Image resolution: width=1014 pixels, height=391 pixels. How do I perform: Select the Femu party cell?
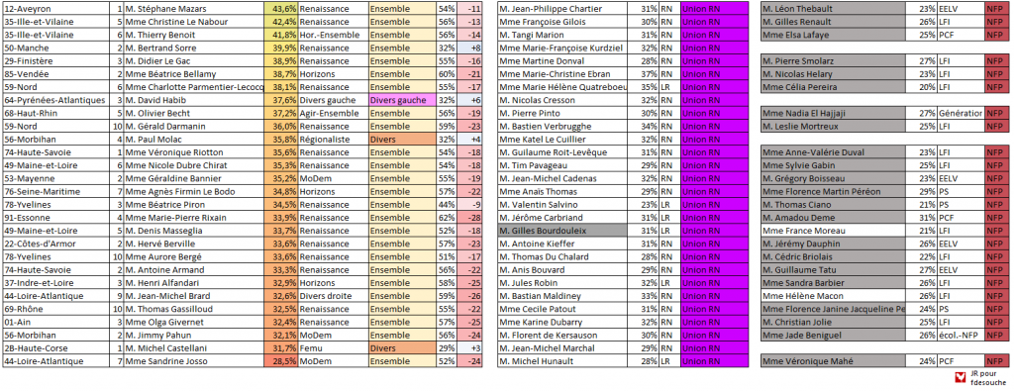[333, 347]
